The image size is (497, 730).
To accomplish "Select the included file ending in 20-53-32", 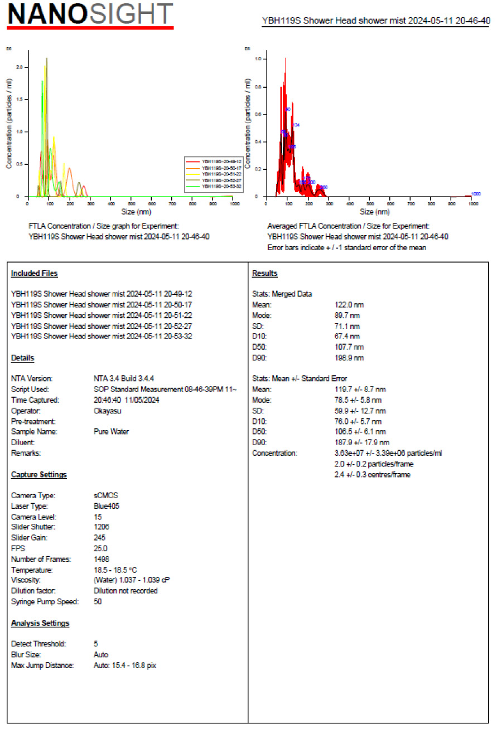I will coord(102,336).
